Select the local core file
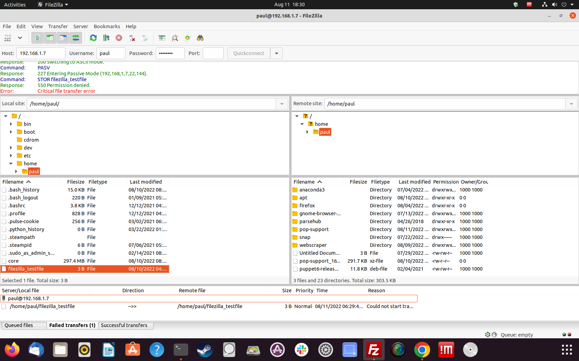The width and height of the screenshot is (579, 361). point(85,261)
